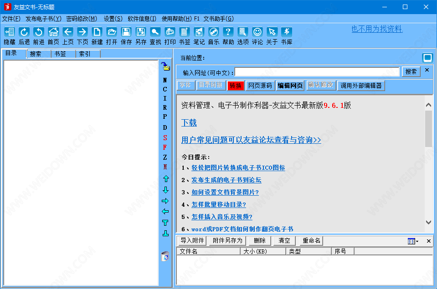Click the red S letter button
The image size is (437, 289).
coord(165,137)
